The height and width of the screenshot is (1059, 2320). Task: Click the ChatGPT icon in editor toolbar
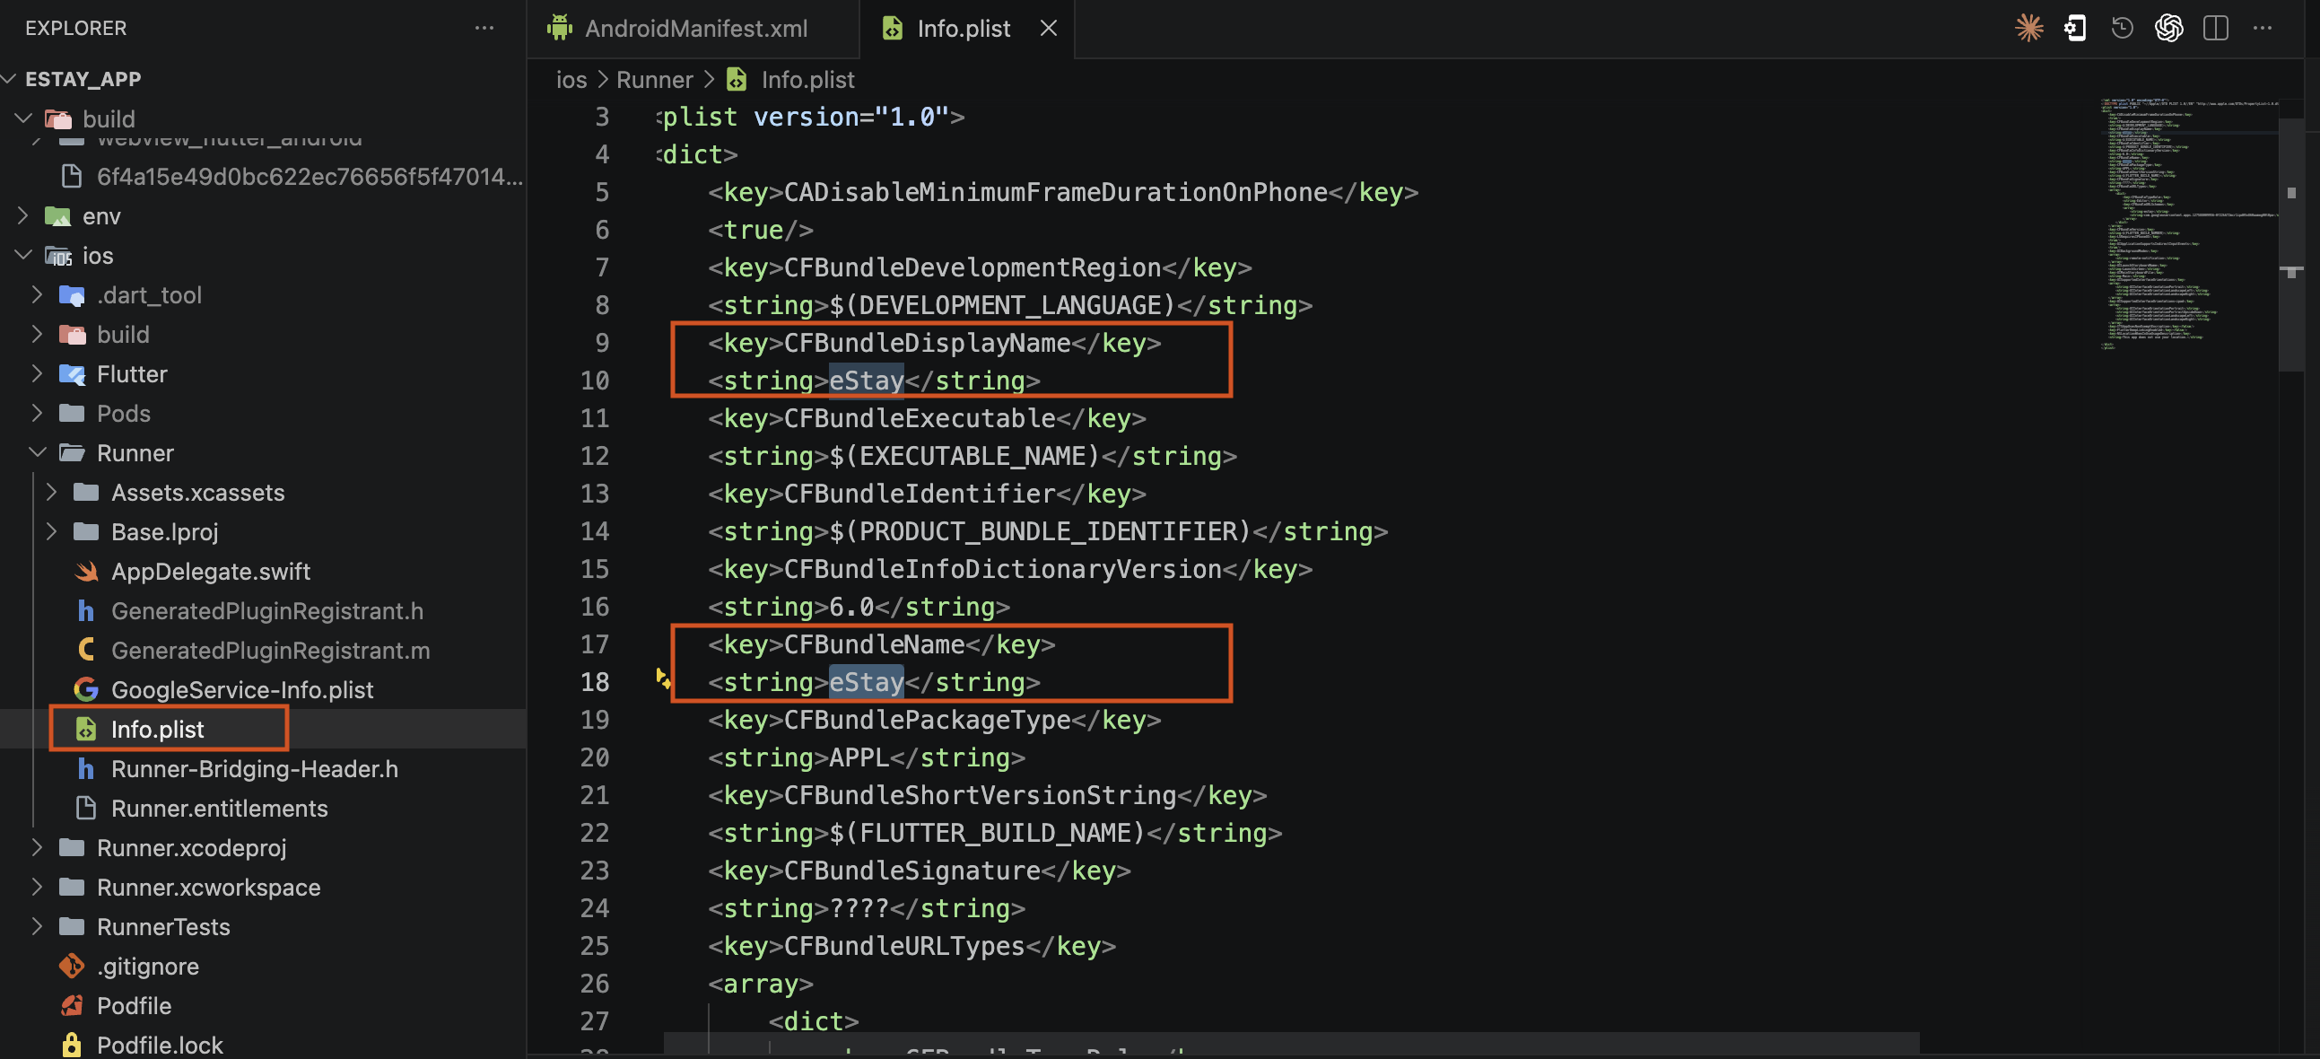tap(2168, 28)
